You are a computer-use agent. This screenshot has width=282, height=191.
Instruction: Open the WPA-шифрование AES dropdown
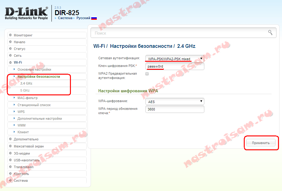(x=174, y=102)
